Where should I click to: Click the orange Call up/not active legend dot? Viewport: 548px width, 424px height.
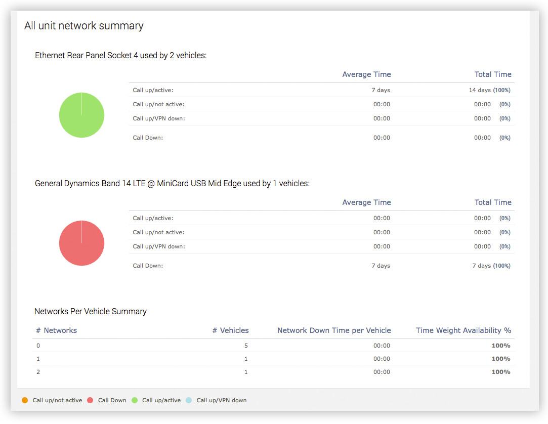point(25,400)
